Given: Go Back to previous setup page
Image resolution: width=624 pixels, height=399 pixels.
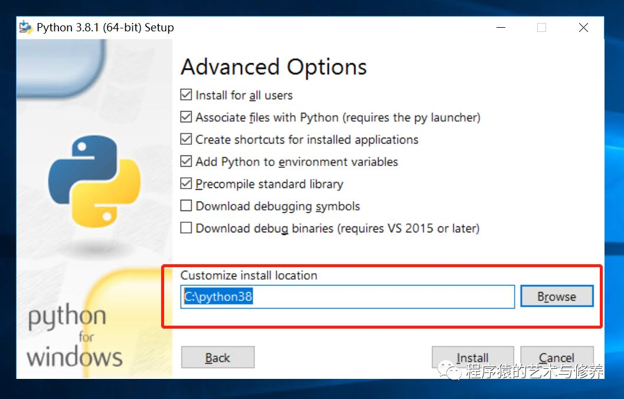Looking at the screenshot, I should tap(218, 358).
